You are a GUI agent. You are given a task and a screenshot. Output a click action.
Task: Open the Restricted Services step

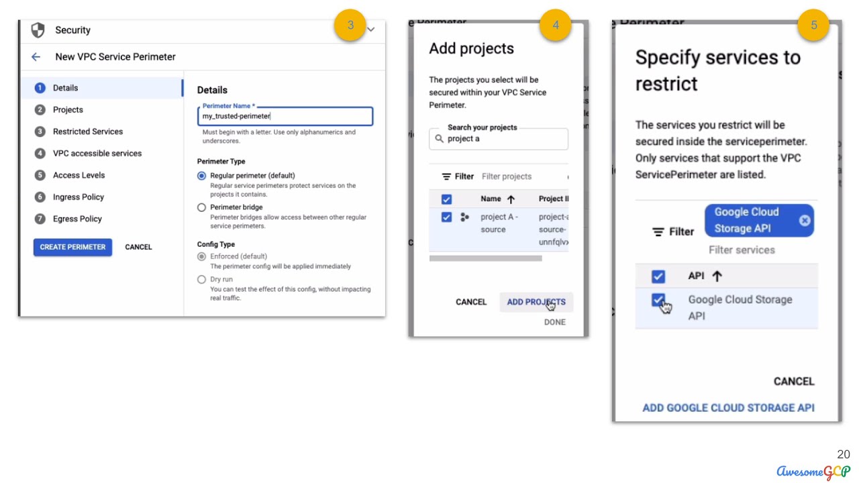(88, 131)
